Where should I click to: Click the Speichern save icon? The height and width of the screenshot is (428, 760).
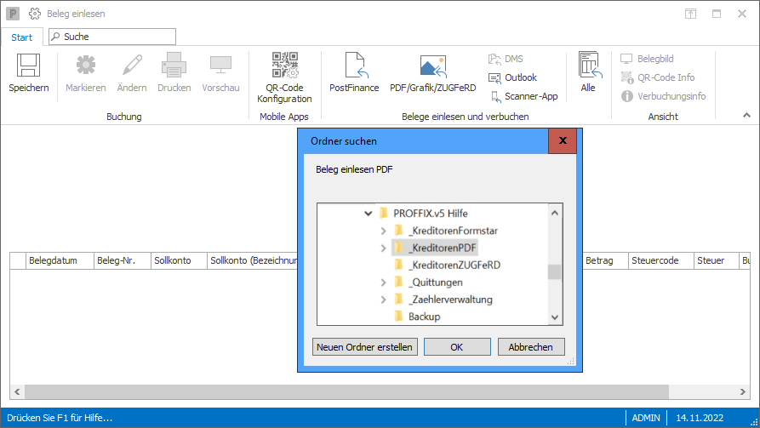[x=29, y=66]
